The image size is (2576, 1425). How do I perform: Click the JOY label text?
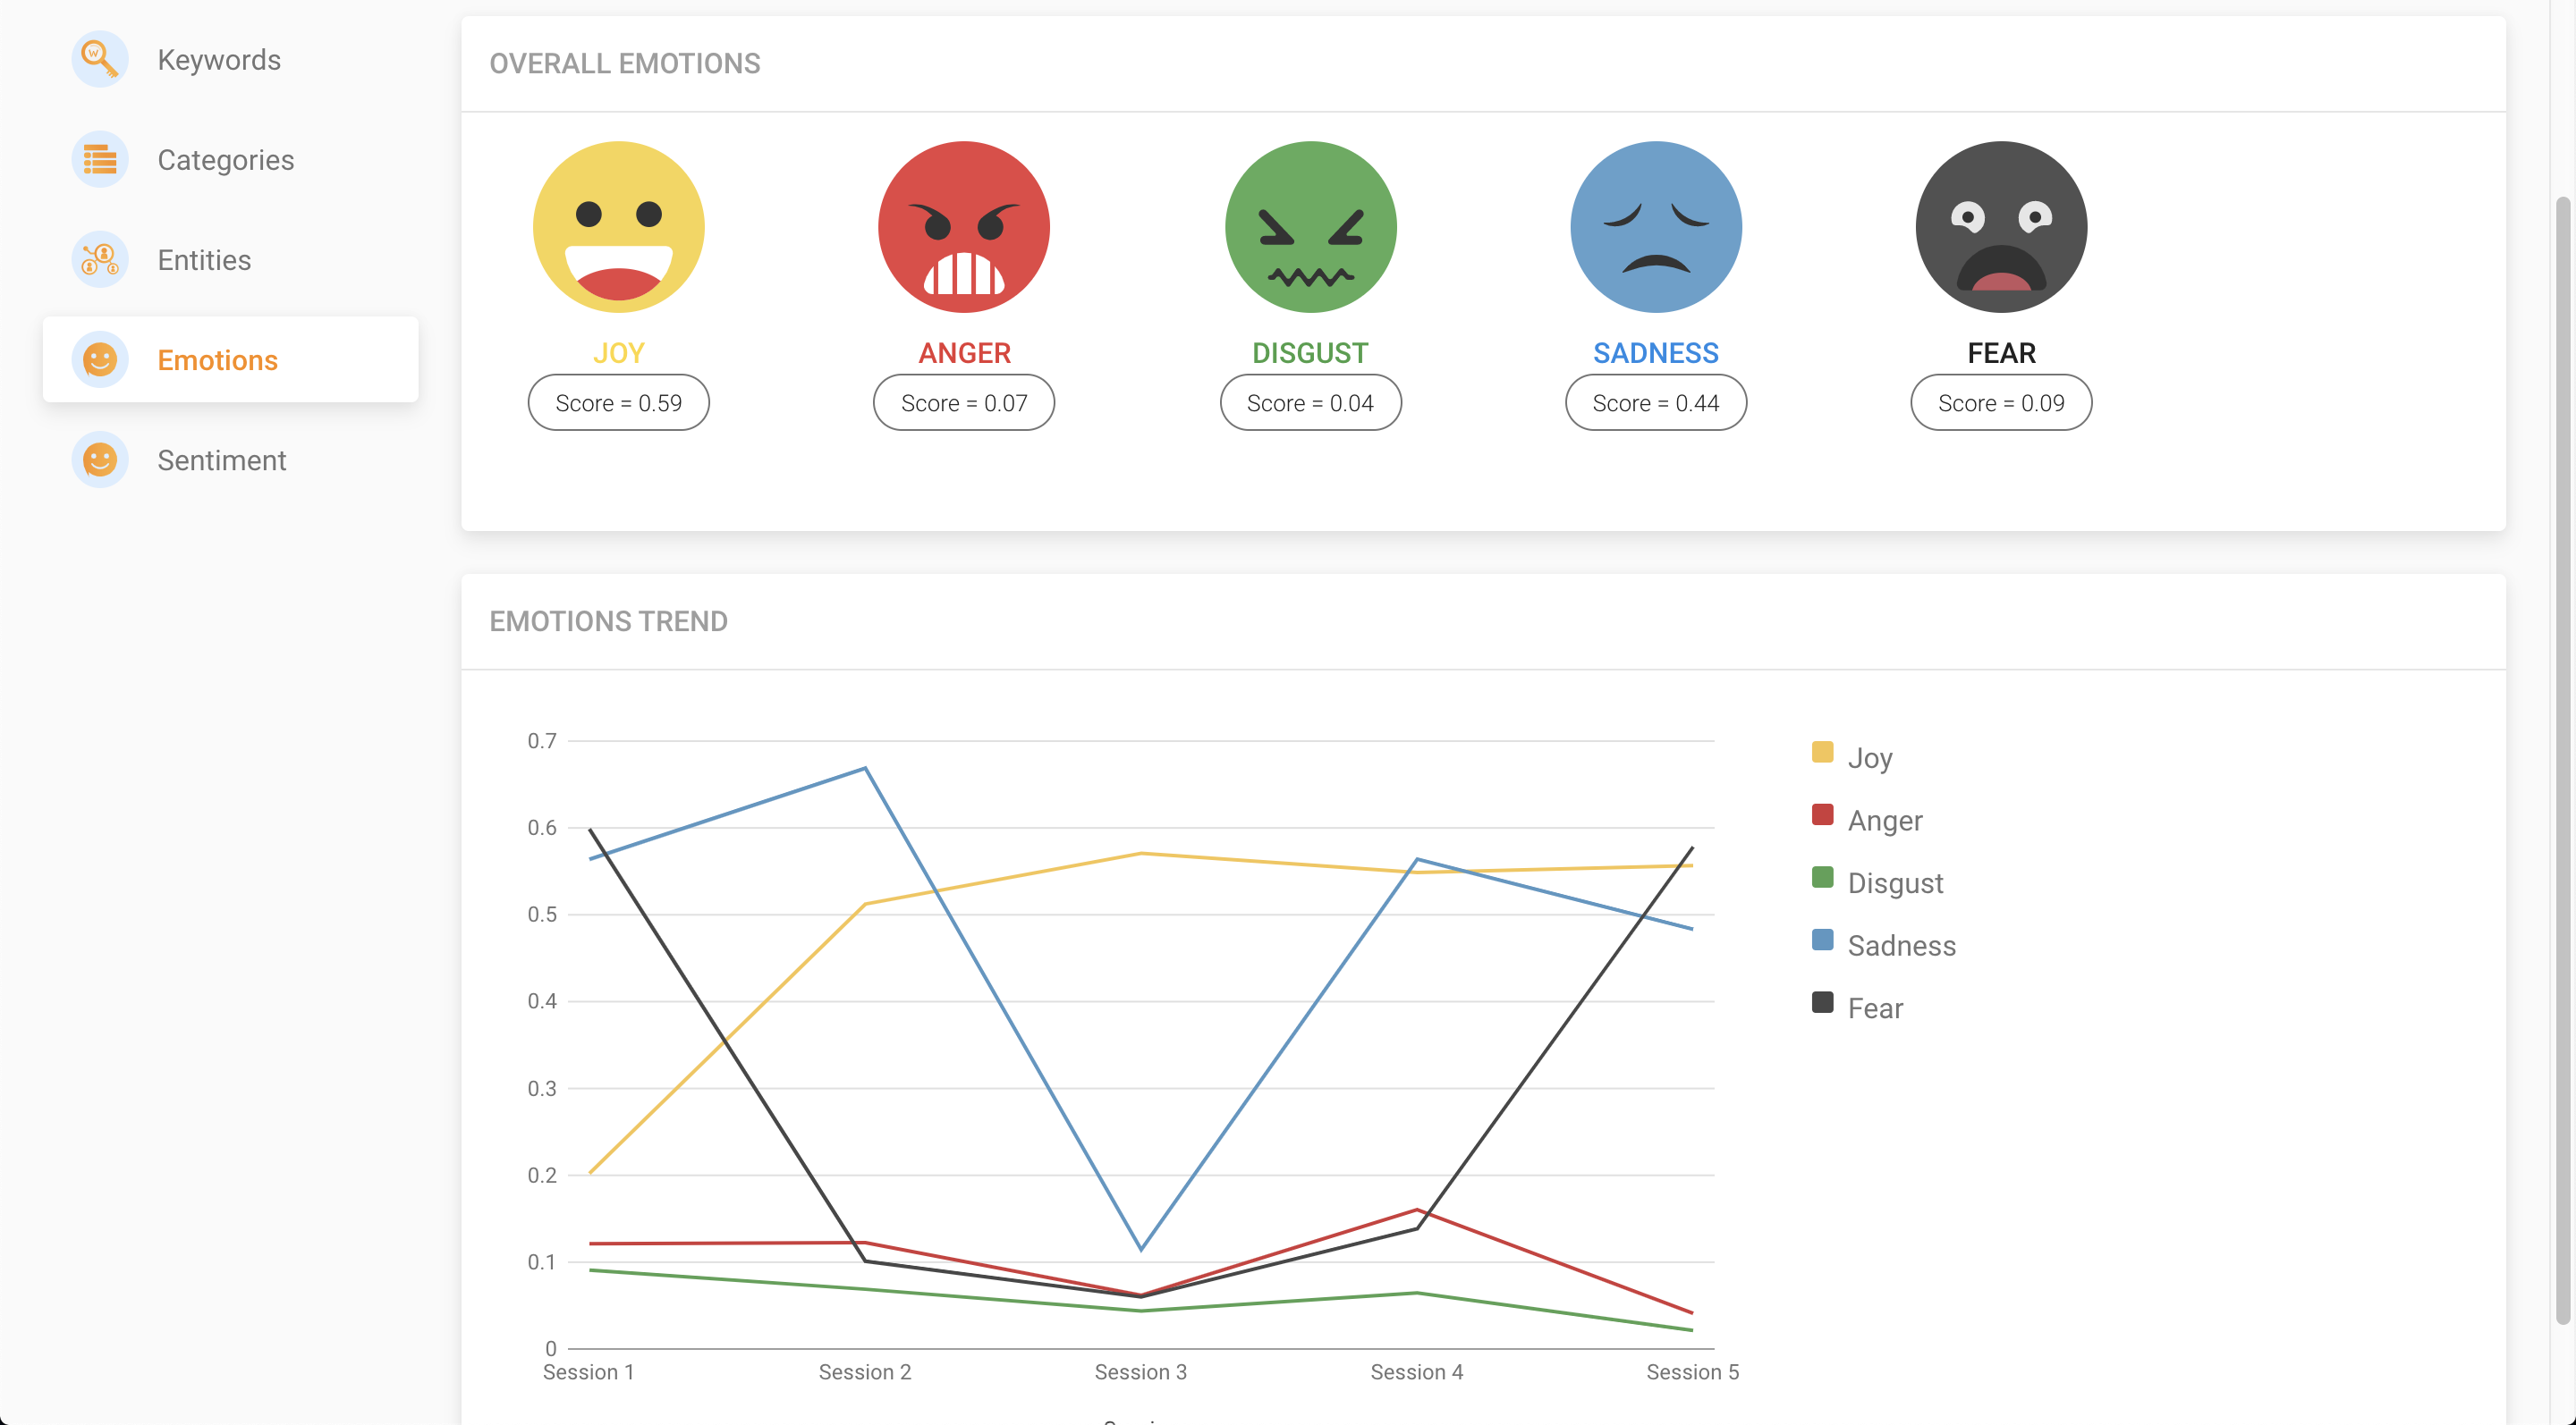(619, 353)
